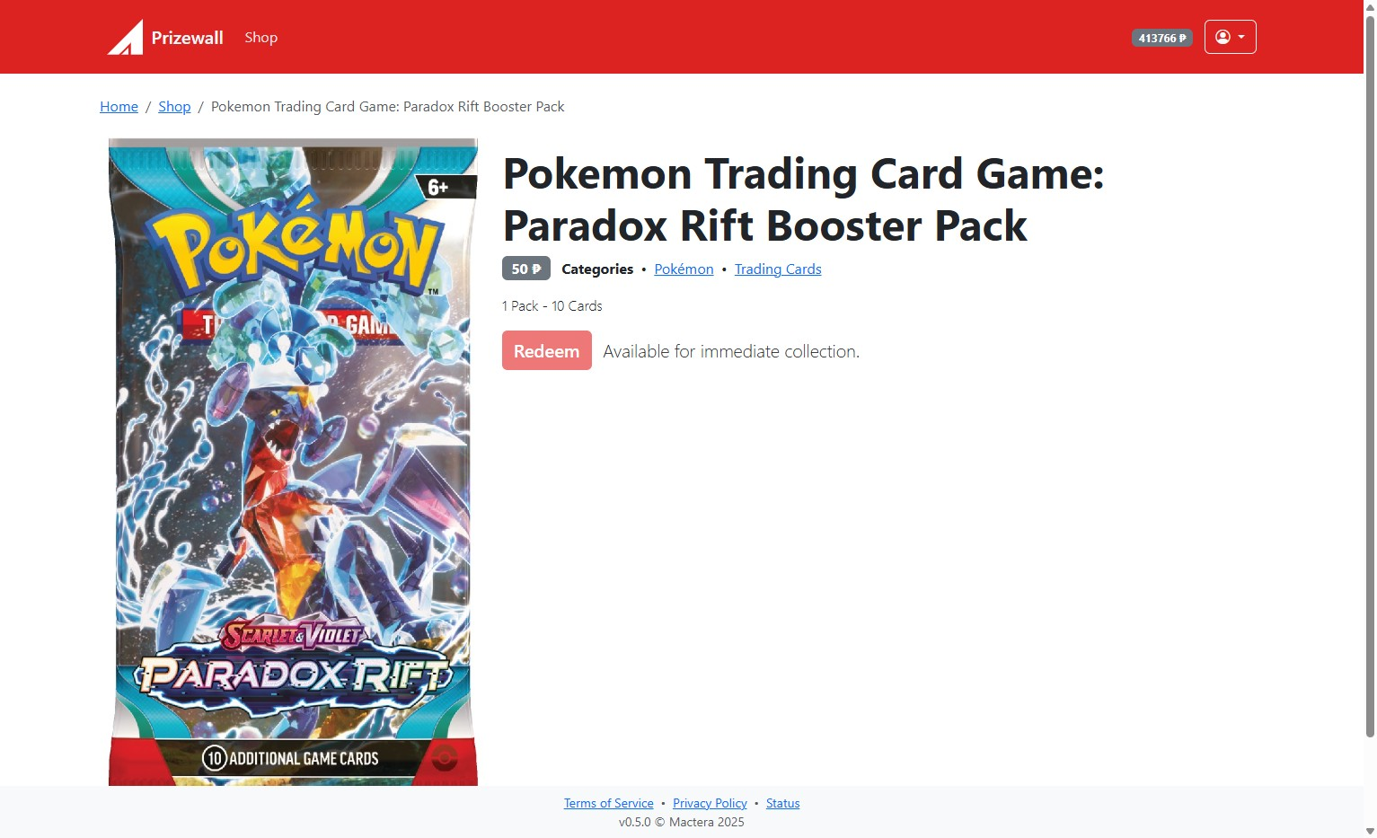This screenshot has width=1377, height=838.
Task: Click the 50 points price badge
Action: click(525, 269)
